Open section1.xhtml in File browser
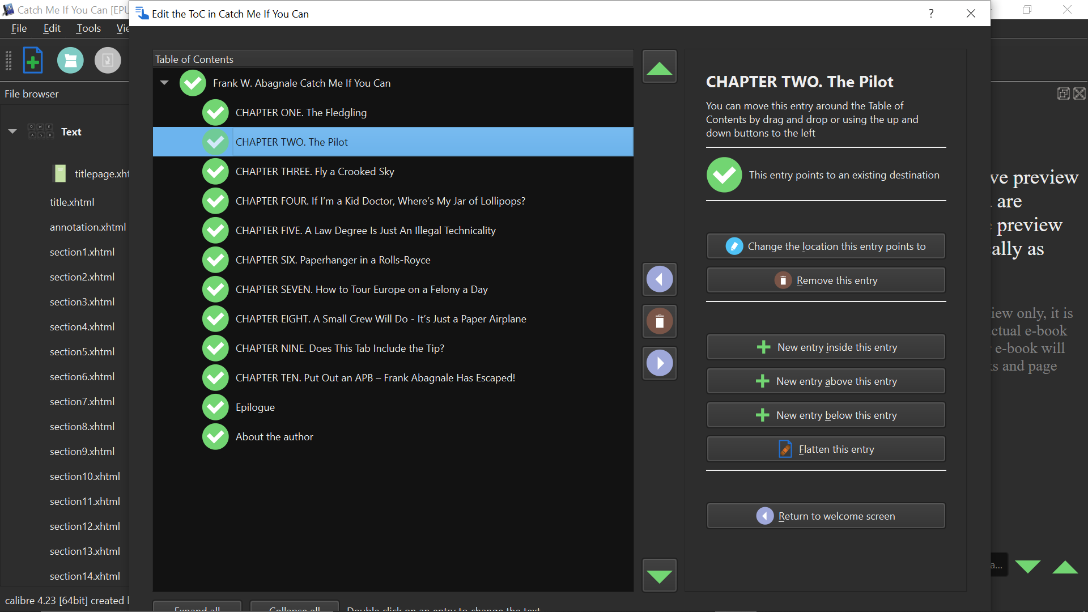The height and width of the screenshot is (612, 1088). click(82, 252)
